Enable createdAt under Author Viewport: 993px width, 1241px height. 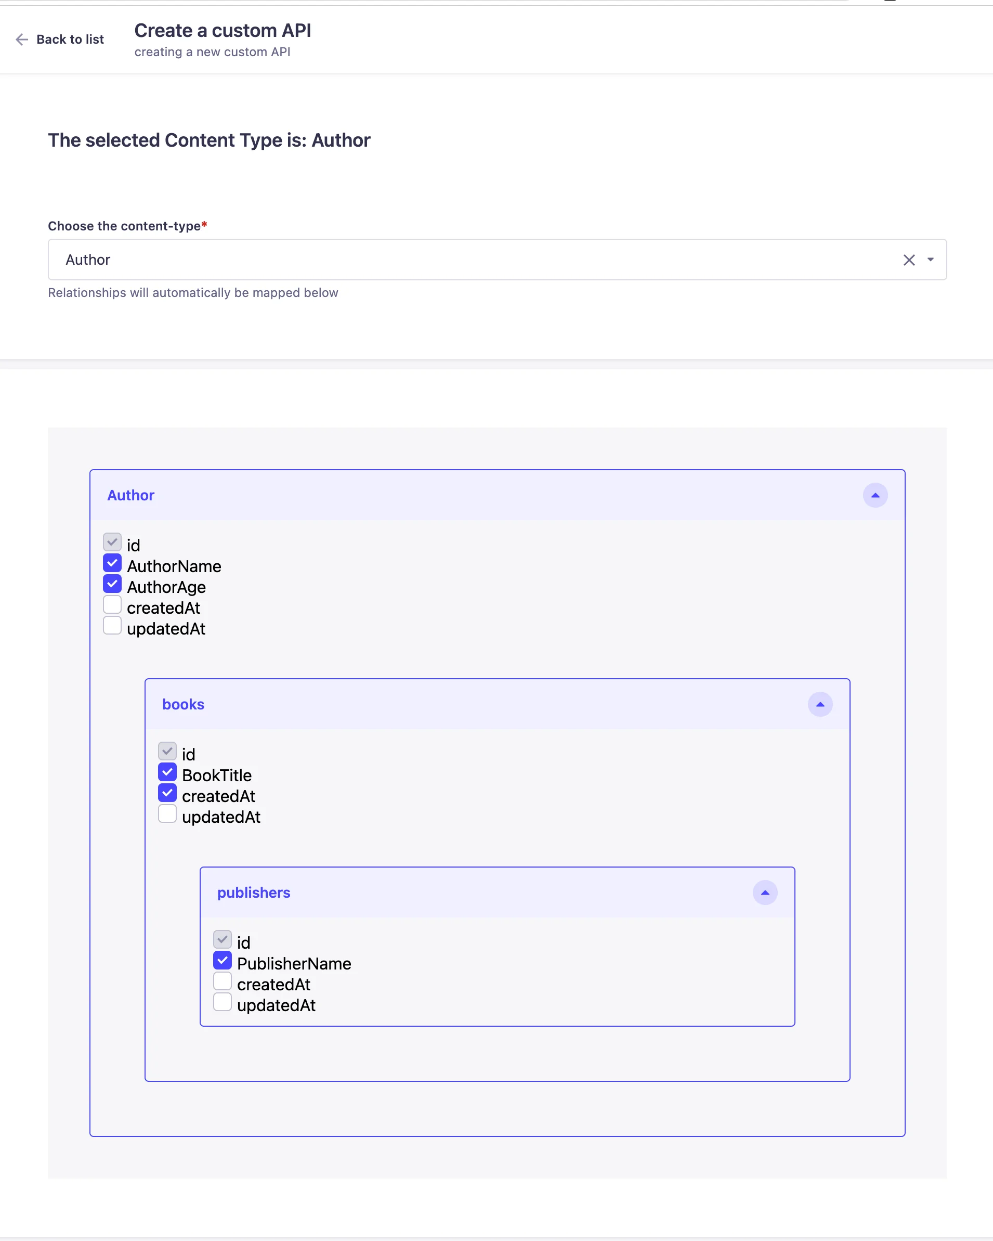[x=112, y=605]
